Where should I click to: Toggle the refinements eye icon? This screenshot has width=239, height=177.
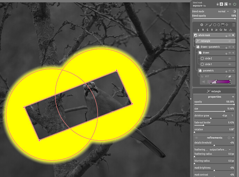(196, 138)
